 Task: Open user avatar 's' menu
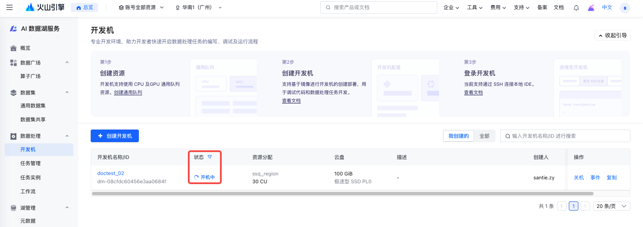click(x=625, y=7)
